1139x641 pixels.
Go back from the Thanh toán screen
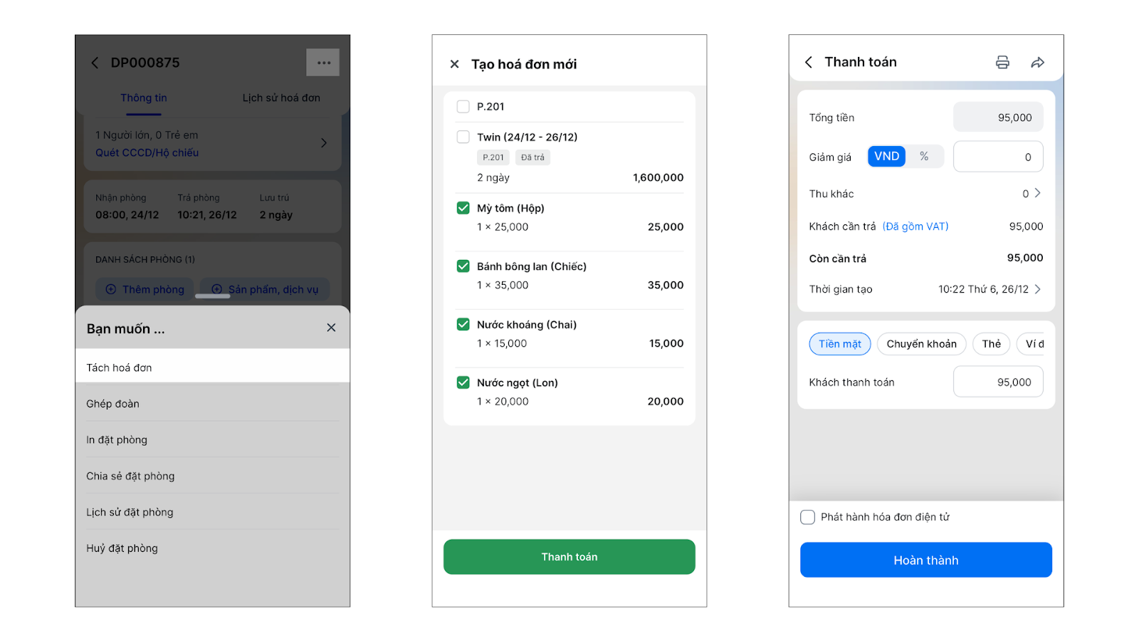click(809, 62)
